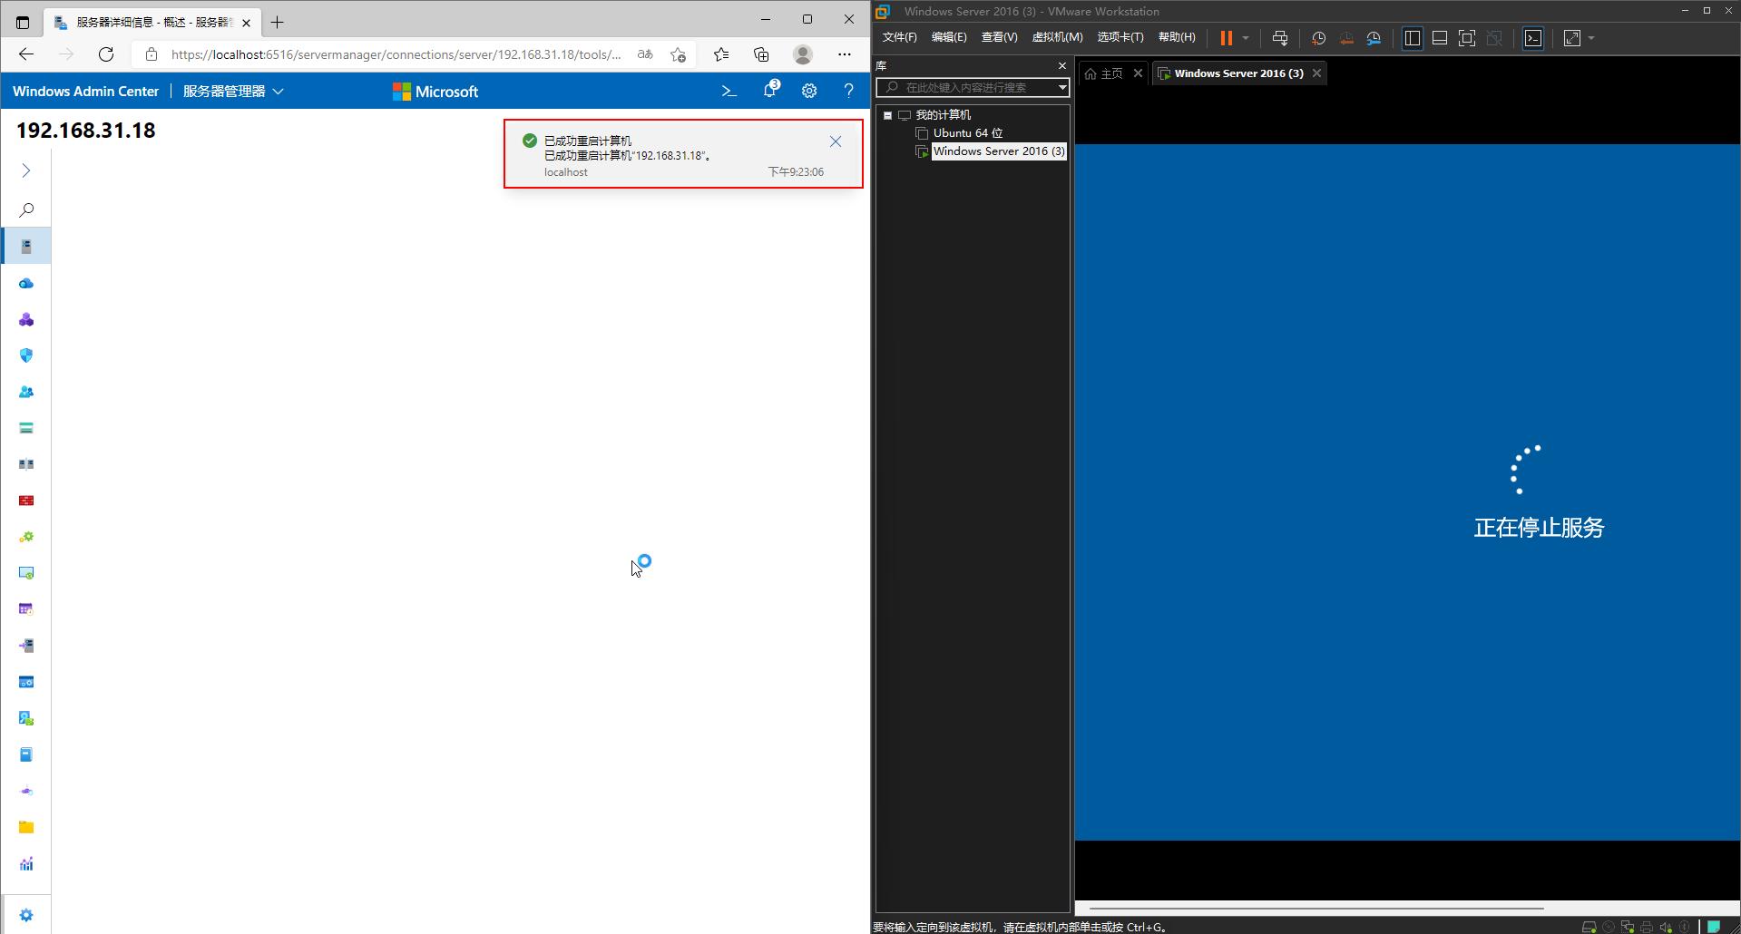The width and height of the screenshot is (1741, 934).
Task: Close the VMware 主页 tab
Action: click(x=1138, y=73)
